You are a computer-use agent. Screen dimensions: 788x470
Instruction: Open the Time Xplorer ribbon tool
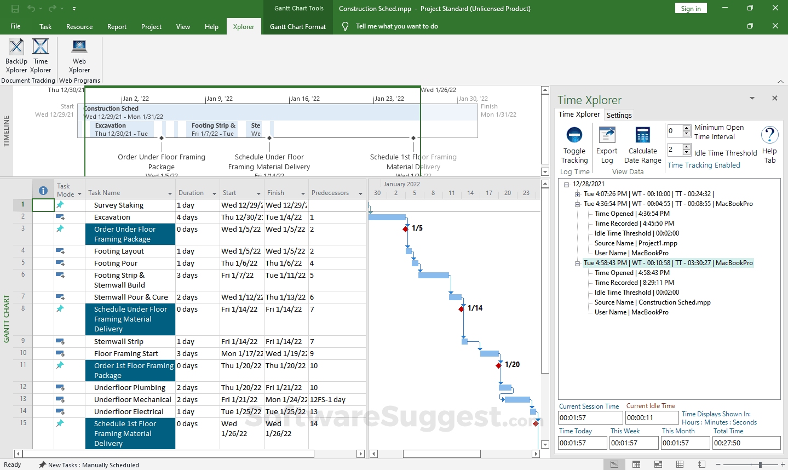41,48
